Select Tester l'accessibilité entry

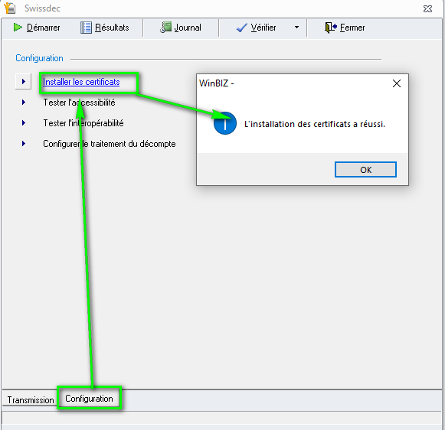click(x=79, y=103)
